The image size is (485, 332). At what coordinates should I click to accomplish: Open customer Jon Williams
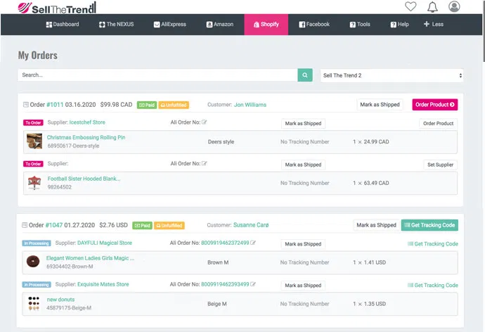click(x=250, y=105)
